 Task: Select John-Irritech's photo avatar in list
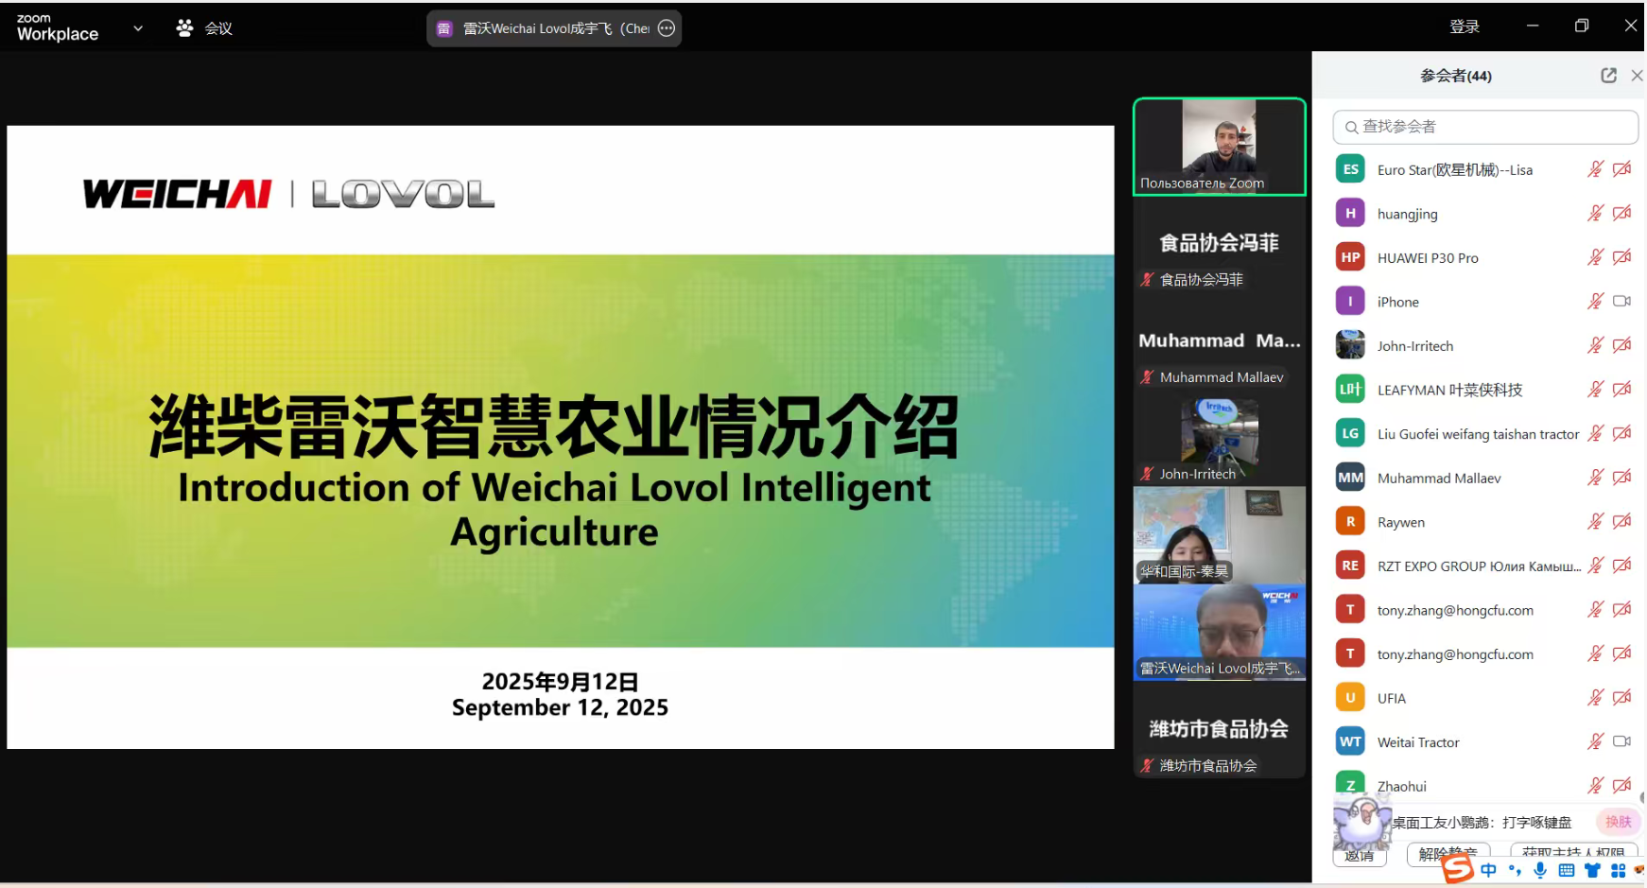pos(1350,345)
